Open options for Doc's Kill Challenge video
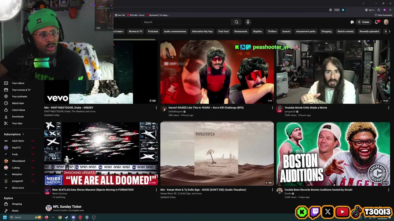The width and height of the screenshot is (394, 221). click(272, 108)
